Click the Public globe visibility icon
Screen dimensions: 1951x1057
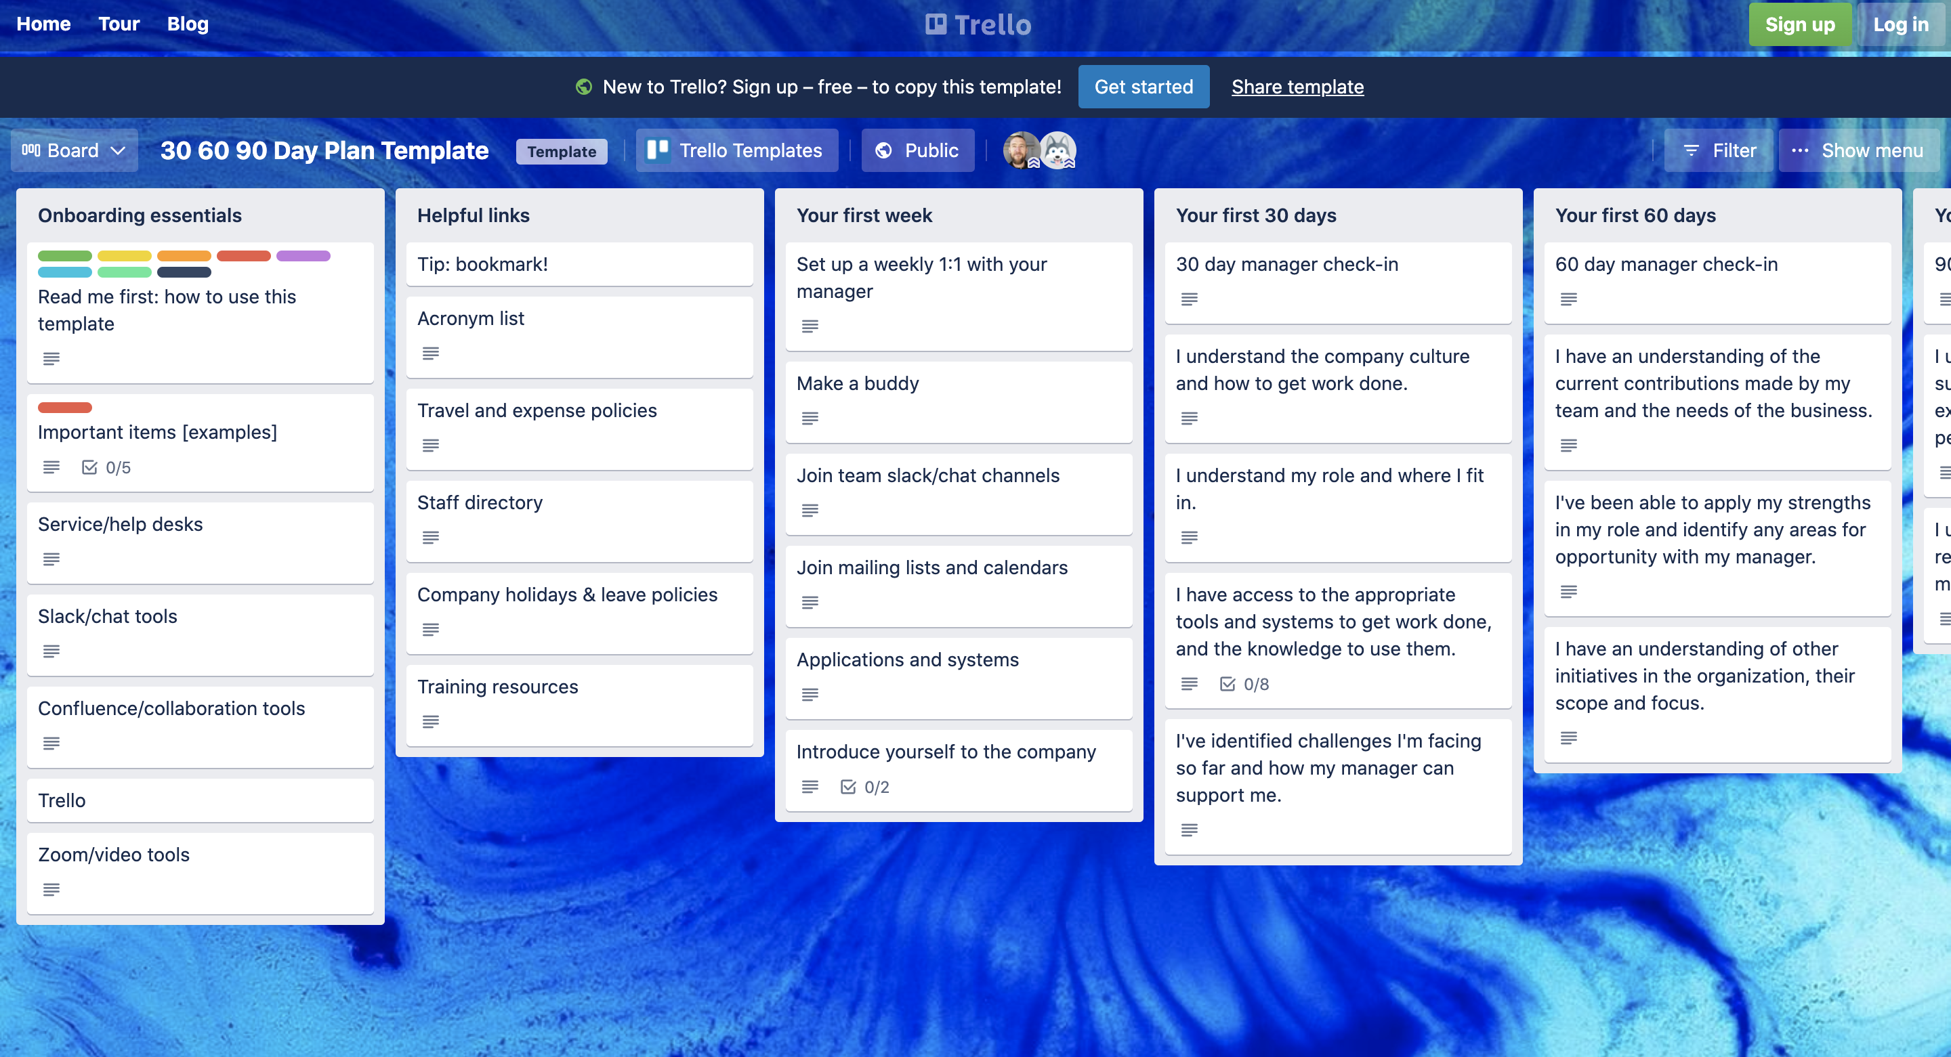[x=884, y=150]
